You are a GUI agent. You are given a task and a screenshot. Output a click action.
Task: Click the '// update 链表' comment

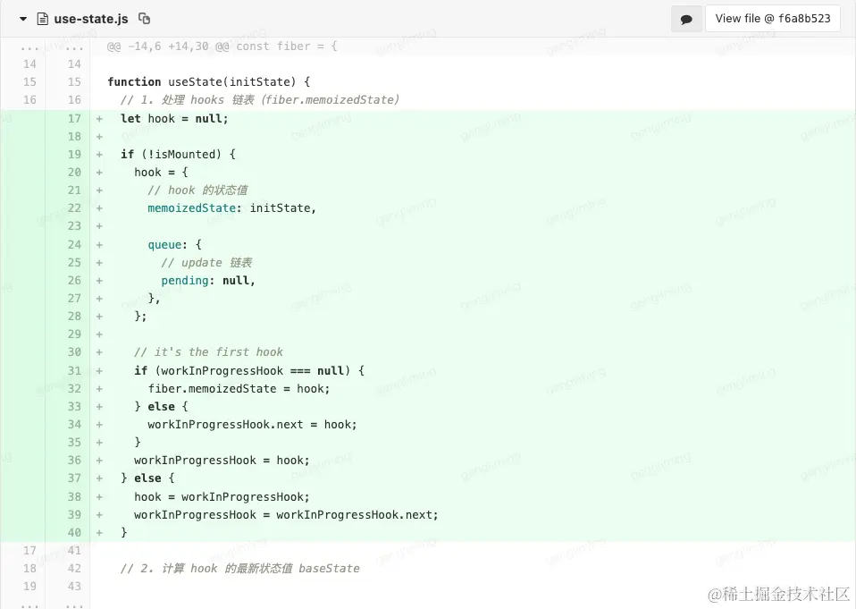206,263
